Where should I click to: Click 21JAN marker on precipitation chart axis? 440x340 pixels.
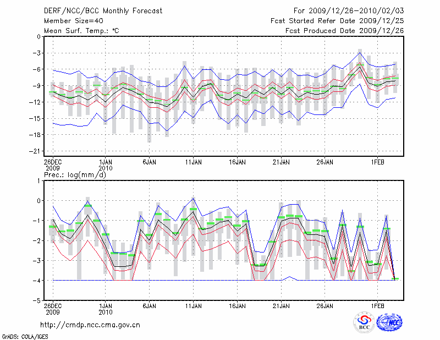[280, 305]
